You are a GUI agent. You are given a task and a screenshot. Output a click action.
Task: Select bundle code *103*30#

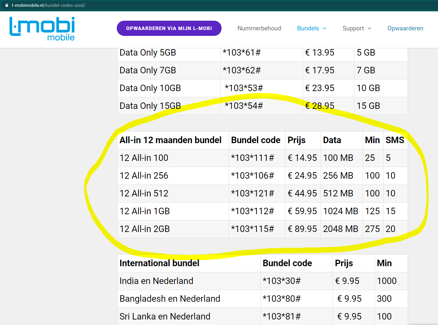(282, 281)
